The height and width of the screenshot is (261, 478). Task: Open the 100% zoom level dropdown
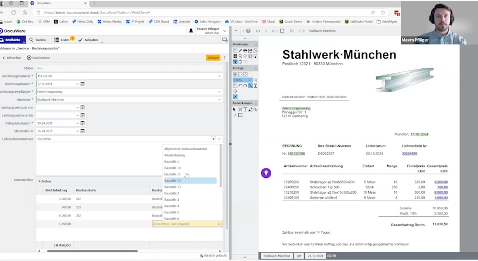tap(250, 80)
